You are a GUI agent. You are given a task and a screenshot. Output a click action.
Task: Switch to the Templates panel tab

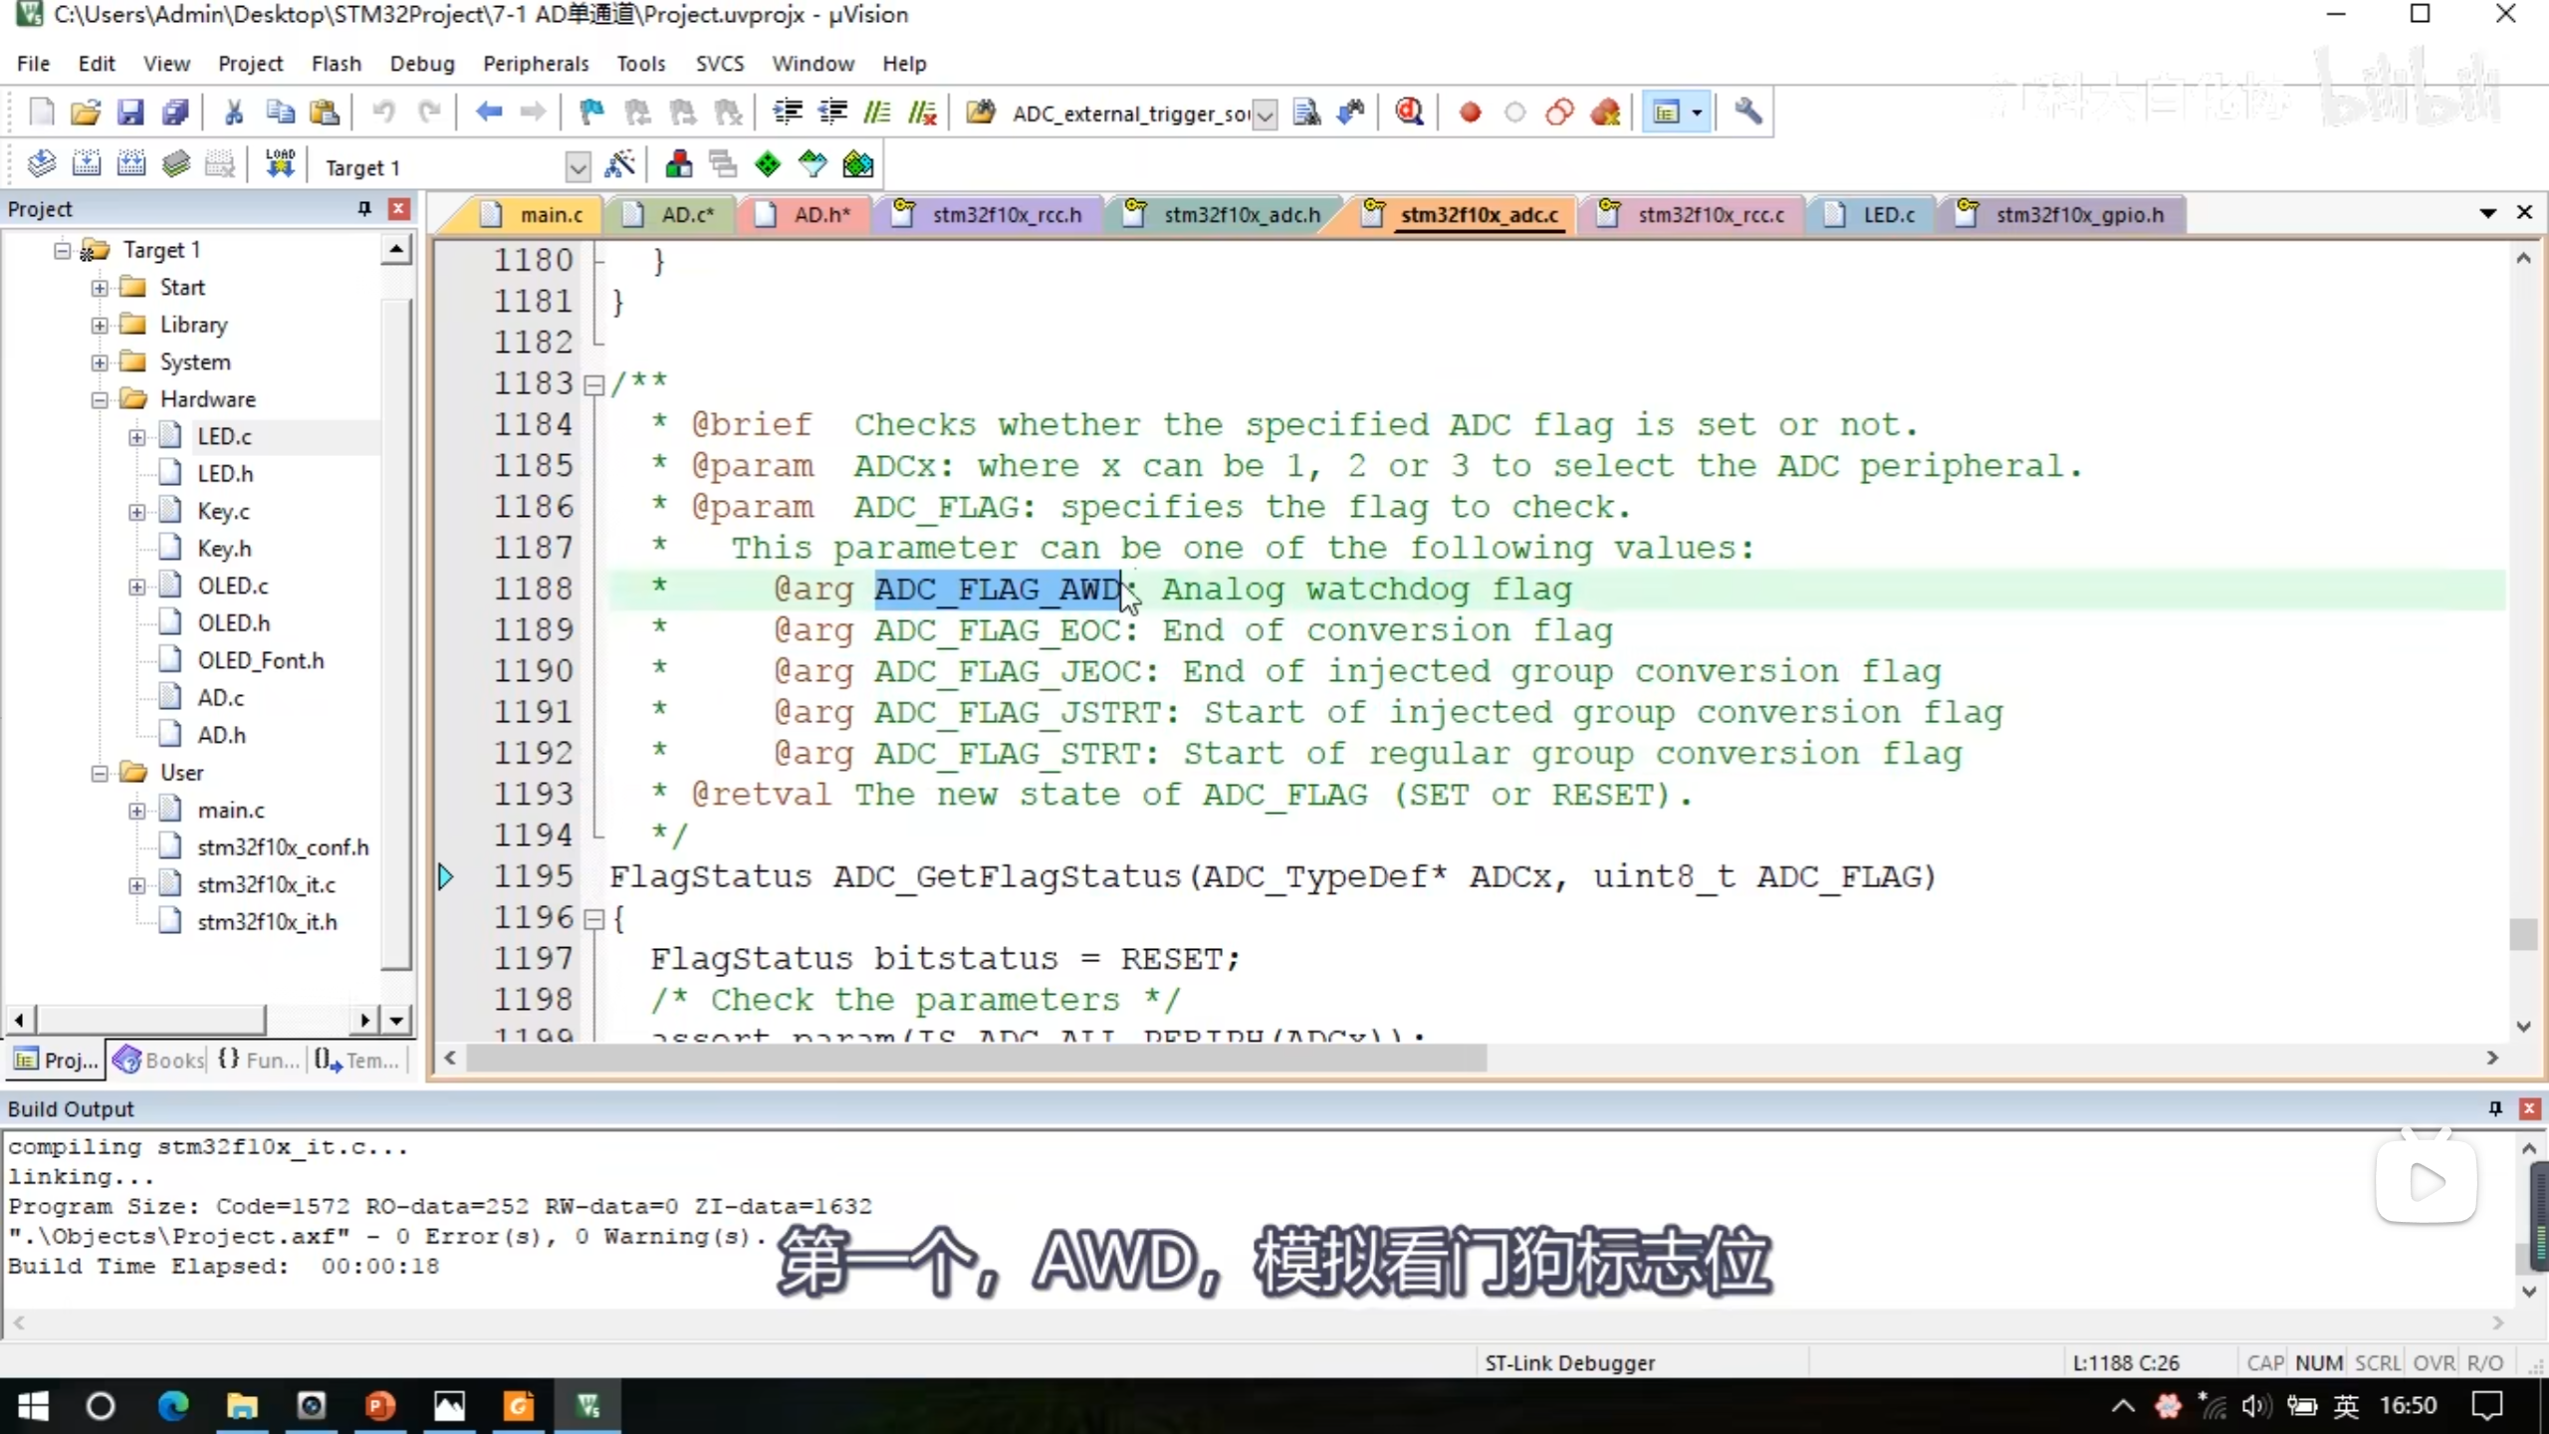pyautogui.click(x=356, y=1060)
